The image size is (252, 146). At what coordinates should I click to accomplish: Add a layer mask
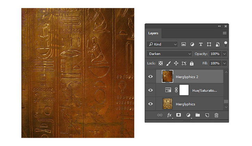pos(179,115)
